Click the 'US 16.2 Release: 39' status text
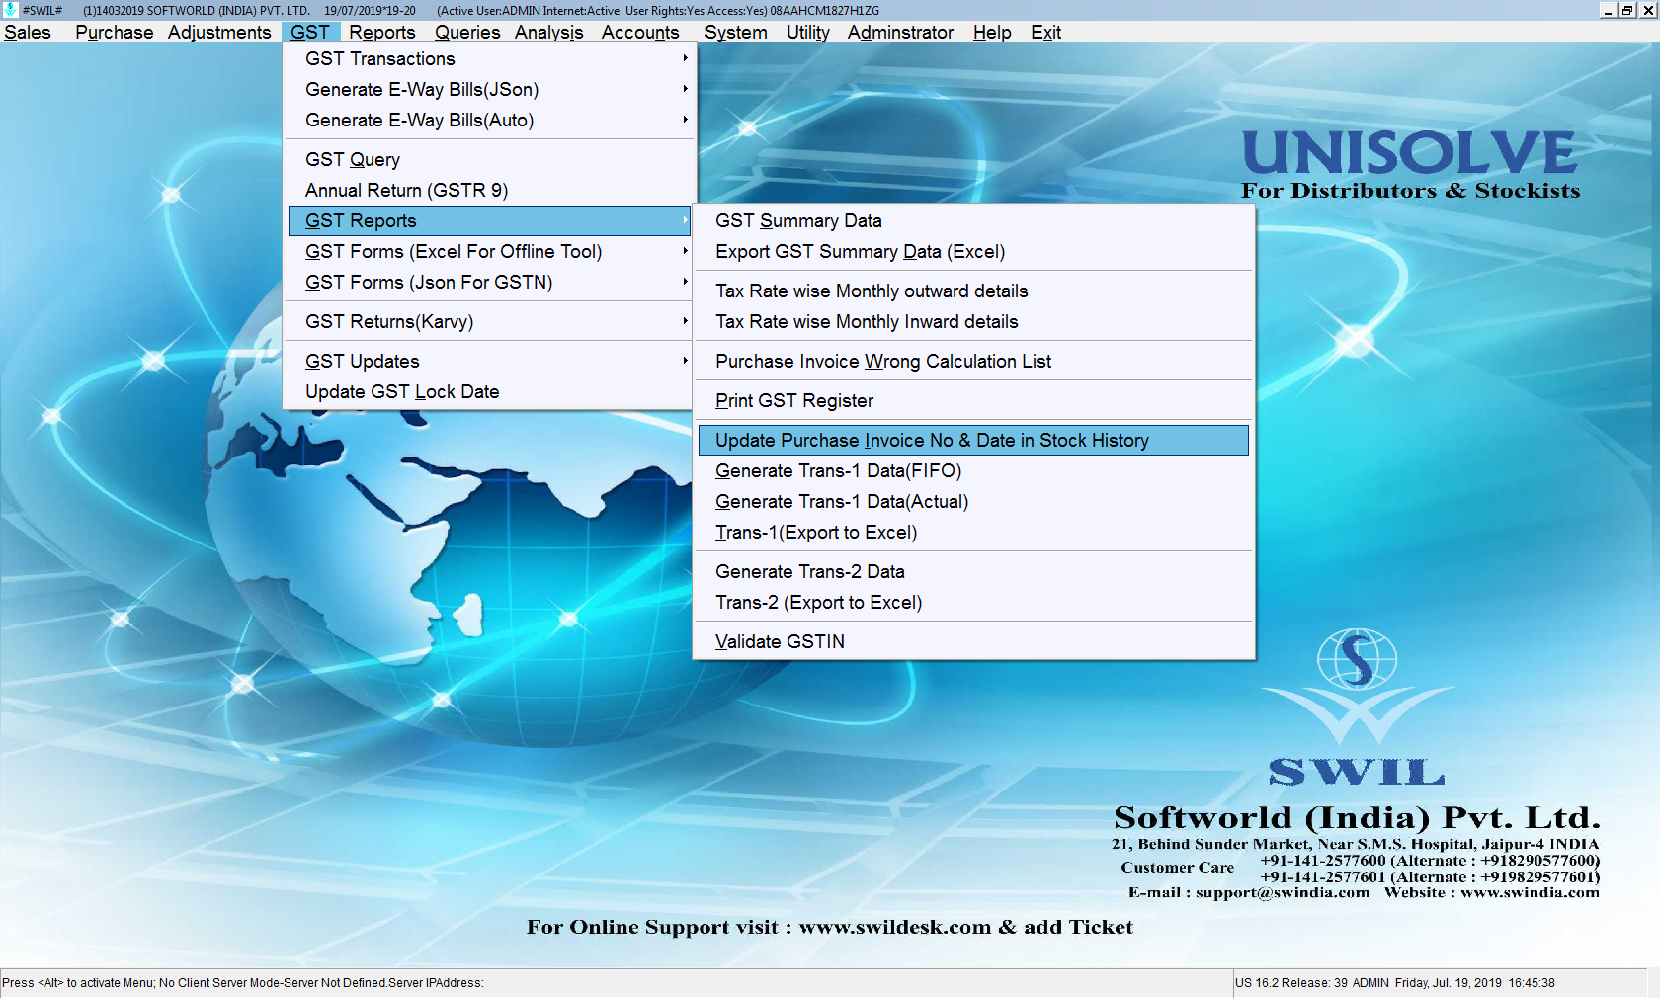1660x998 pixels. [x=1291, y=983]
